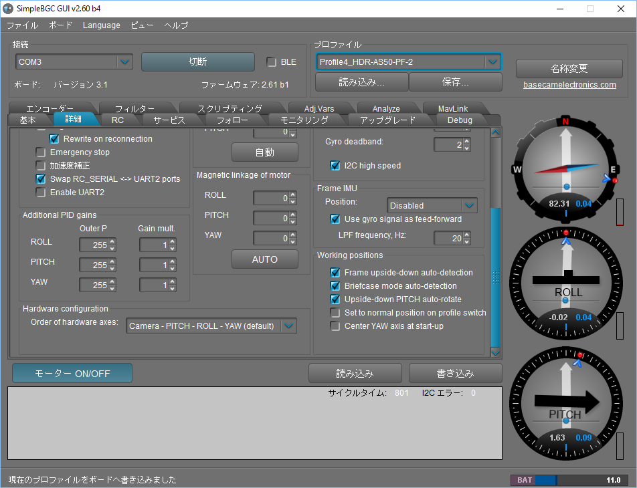Open the ヘルプ menu
This screenshot has height=488, width=637.
coord(176,25)
